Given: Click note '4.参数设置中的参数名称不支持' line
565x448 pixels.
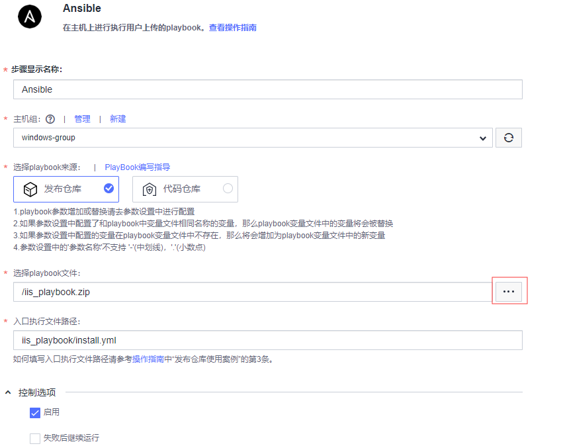Looking at the screenshot, I should click(110, 247).
